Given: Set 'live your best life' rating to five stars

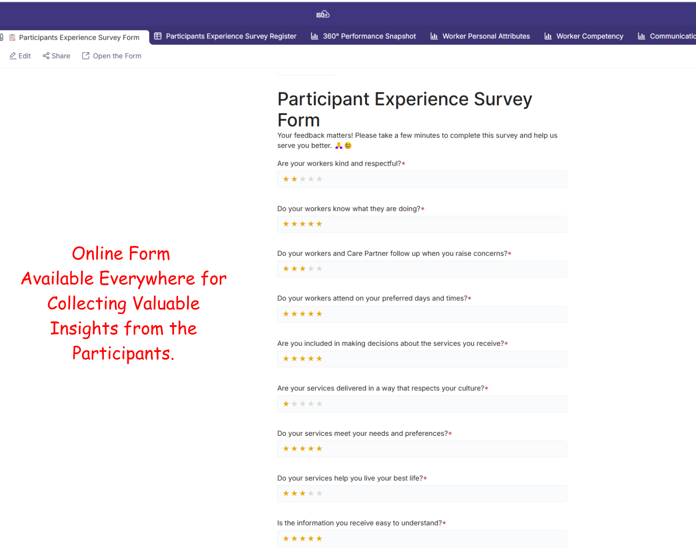Looking at the screenshot, I should tap(319, 493).
